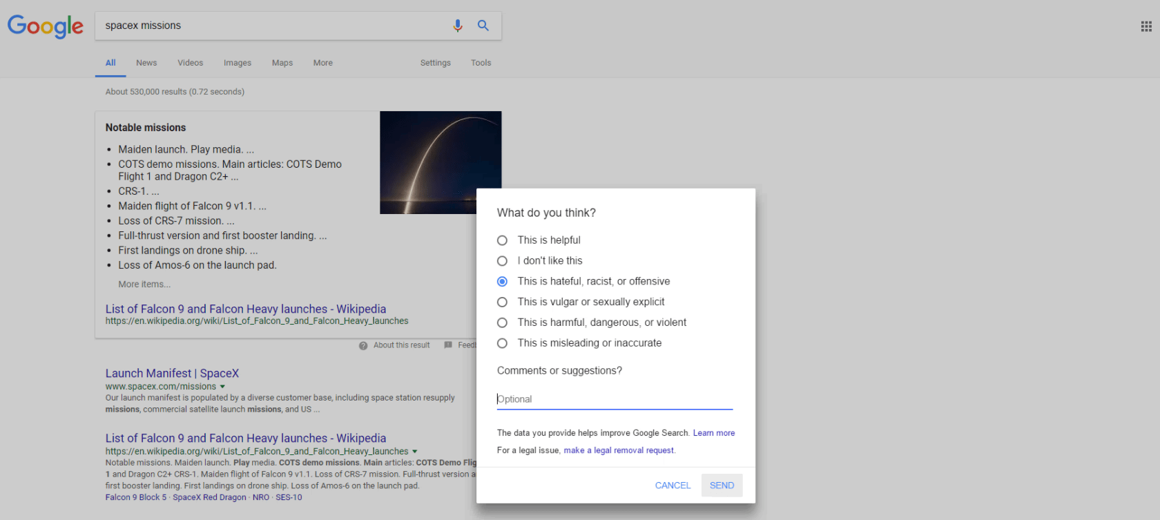The image size is (1160, 520).
Task: Click 'First landings on drone ship.' item
Action: pyautogui.click(x=188, y=251)
